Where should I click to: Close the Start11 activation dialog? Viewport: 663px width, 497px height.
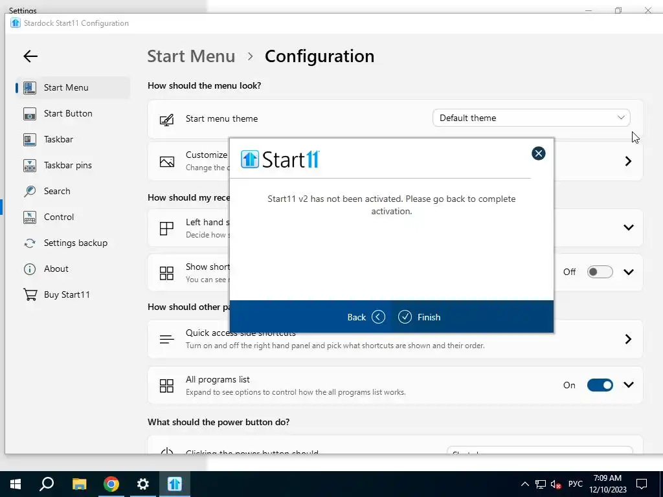[x=538, y=153]
